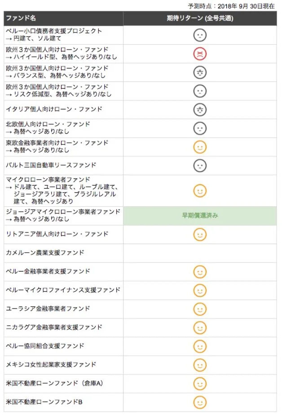Click the 北欧個人向けローン・ファンド fund name
This screenshot has height=417, width=282.
[48, 124]
